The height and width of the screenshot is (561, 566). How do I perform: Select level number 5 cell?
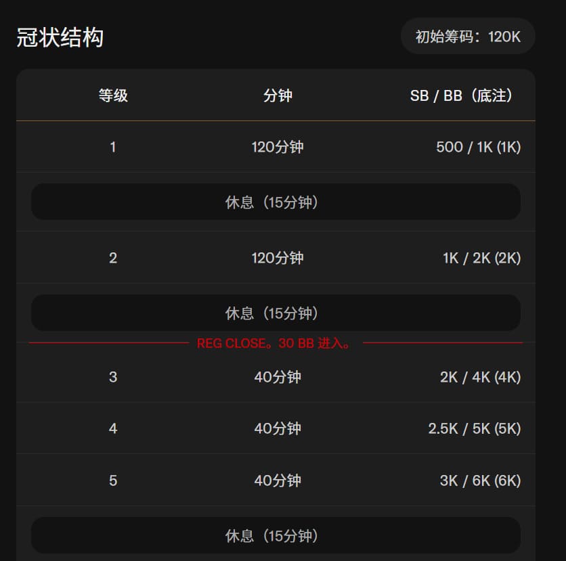pos(113,480)
